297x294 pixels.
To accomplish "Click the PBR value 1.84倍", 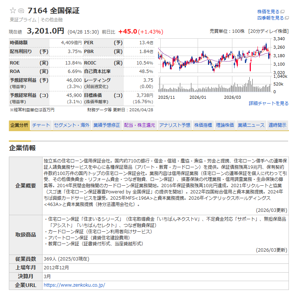I will [146, 51].
